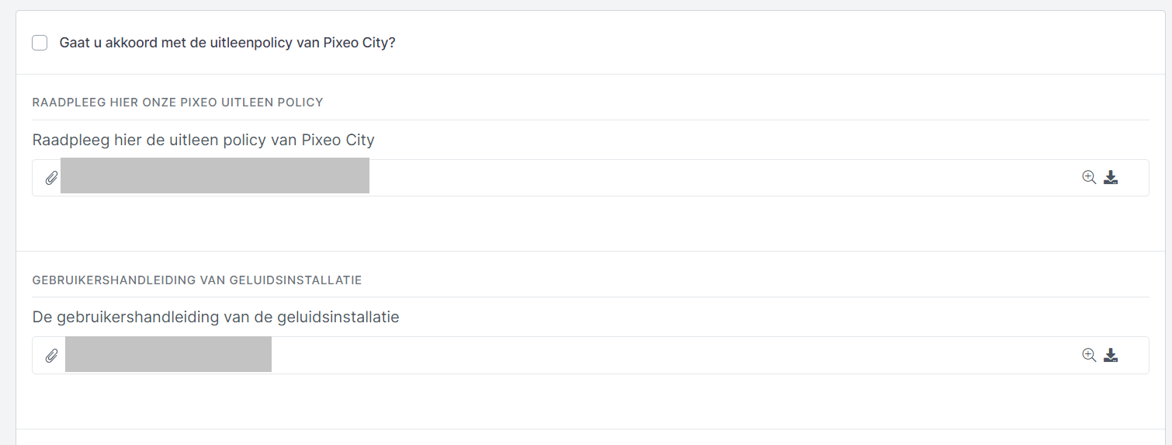This screenshot has width=1172, height=445.
Task: Tick the Pixeo City uitleenpolicy agreement checkbox
Action: [40, 43]
